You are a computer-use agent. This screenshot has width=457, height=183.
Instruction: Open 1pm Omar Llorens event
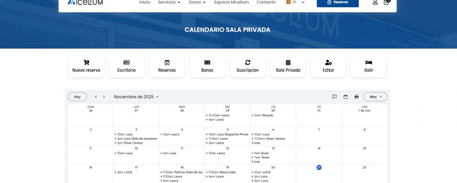tap(128, 143)
